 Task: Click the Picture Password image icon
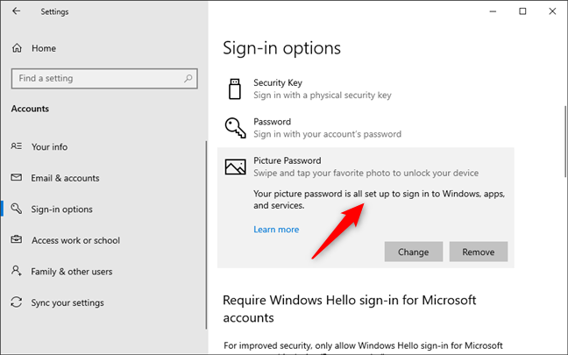(236, 167)
